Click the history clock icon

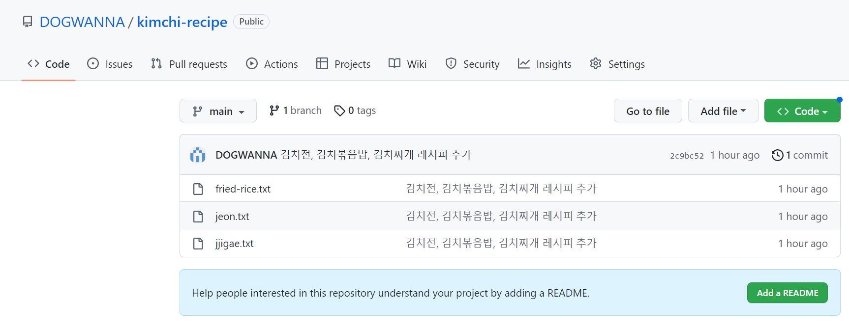(777, 155)
